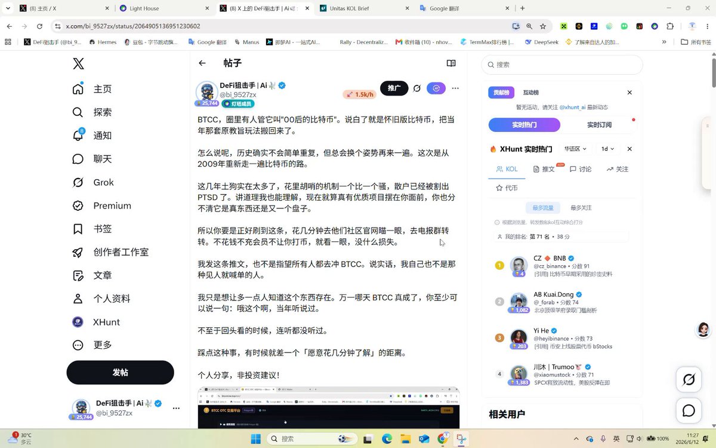The width and height of the screenshot is (716, 448).
Task: Close the XHunt 贡献榜 panel
Action: (x=629, y=93)
